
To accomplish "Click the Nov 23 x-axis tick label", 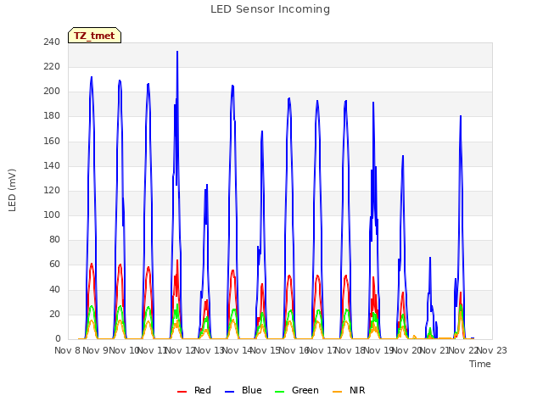I will (x=492, y=350).
